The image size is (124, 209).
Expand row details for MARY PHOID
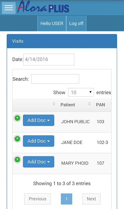click(17, 160)
